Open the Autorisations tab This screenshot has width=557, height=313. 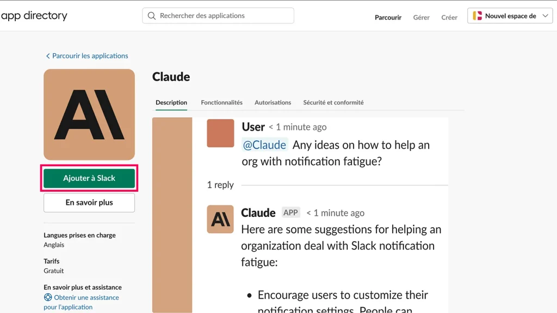(x=273, y=102)
